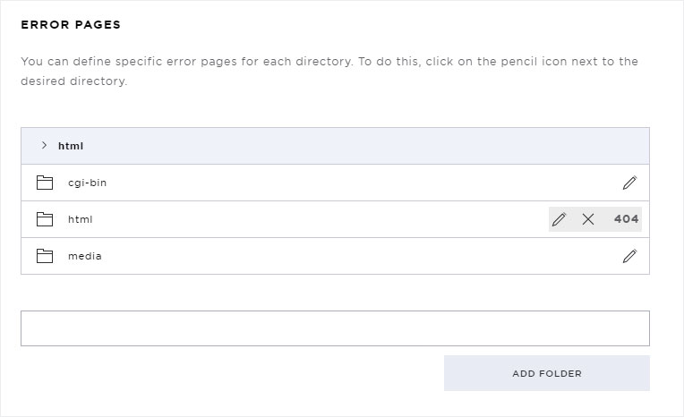Edit error pages for the html folder

point(559,219)
